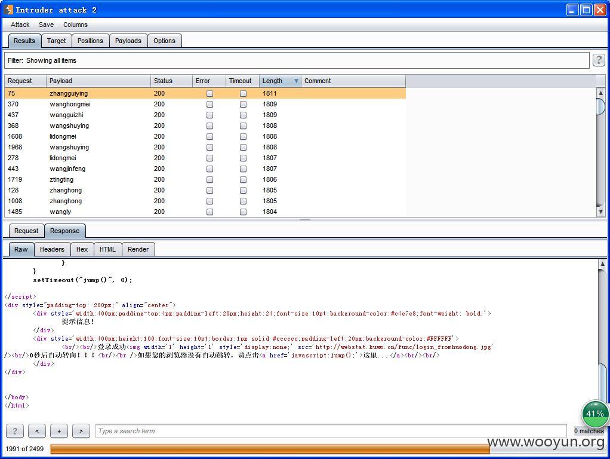The image size is (610, 459).
Task: Toggle Error checkbox for wanghongmei row
Action: [x=210, y=104]
